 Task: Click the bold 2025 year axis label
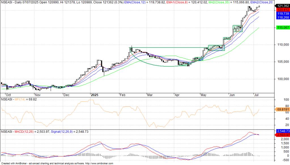tap(94, 95)
